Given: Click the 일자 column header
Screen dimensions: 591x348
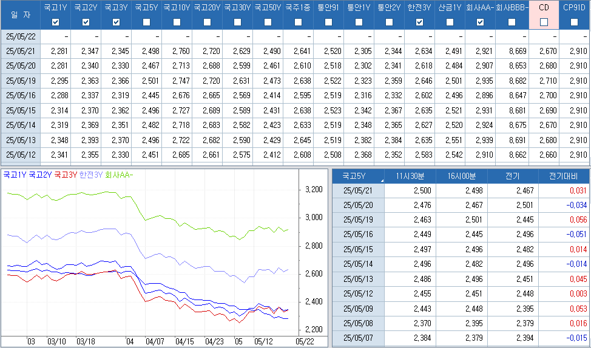Looking at the screenshot, I should (x=21, y=15).
